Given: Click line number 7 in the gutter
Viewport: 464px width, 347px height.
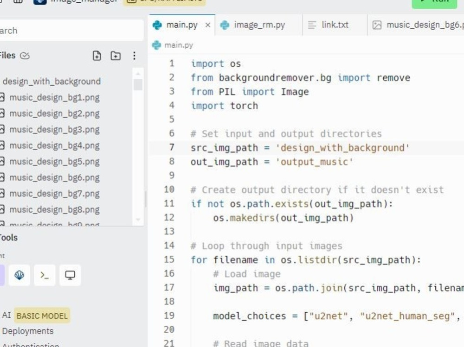Looking at the screenshot, I should 172,147.
